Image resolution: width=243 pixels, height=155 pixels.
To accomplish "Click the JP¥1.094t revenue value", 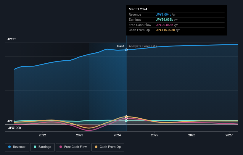I will (163, 14).
